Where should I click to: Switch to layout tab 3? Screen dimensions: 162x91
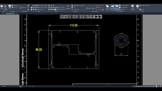click(x=14, y=86)
